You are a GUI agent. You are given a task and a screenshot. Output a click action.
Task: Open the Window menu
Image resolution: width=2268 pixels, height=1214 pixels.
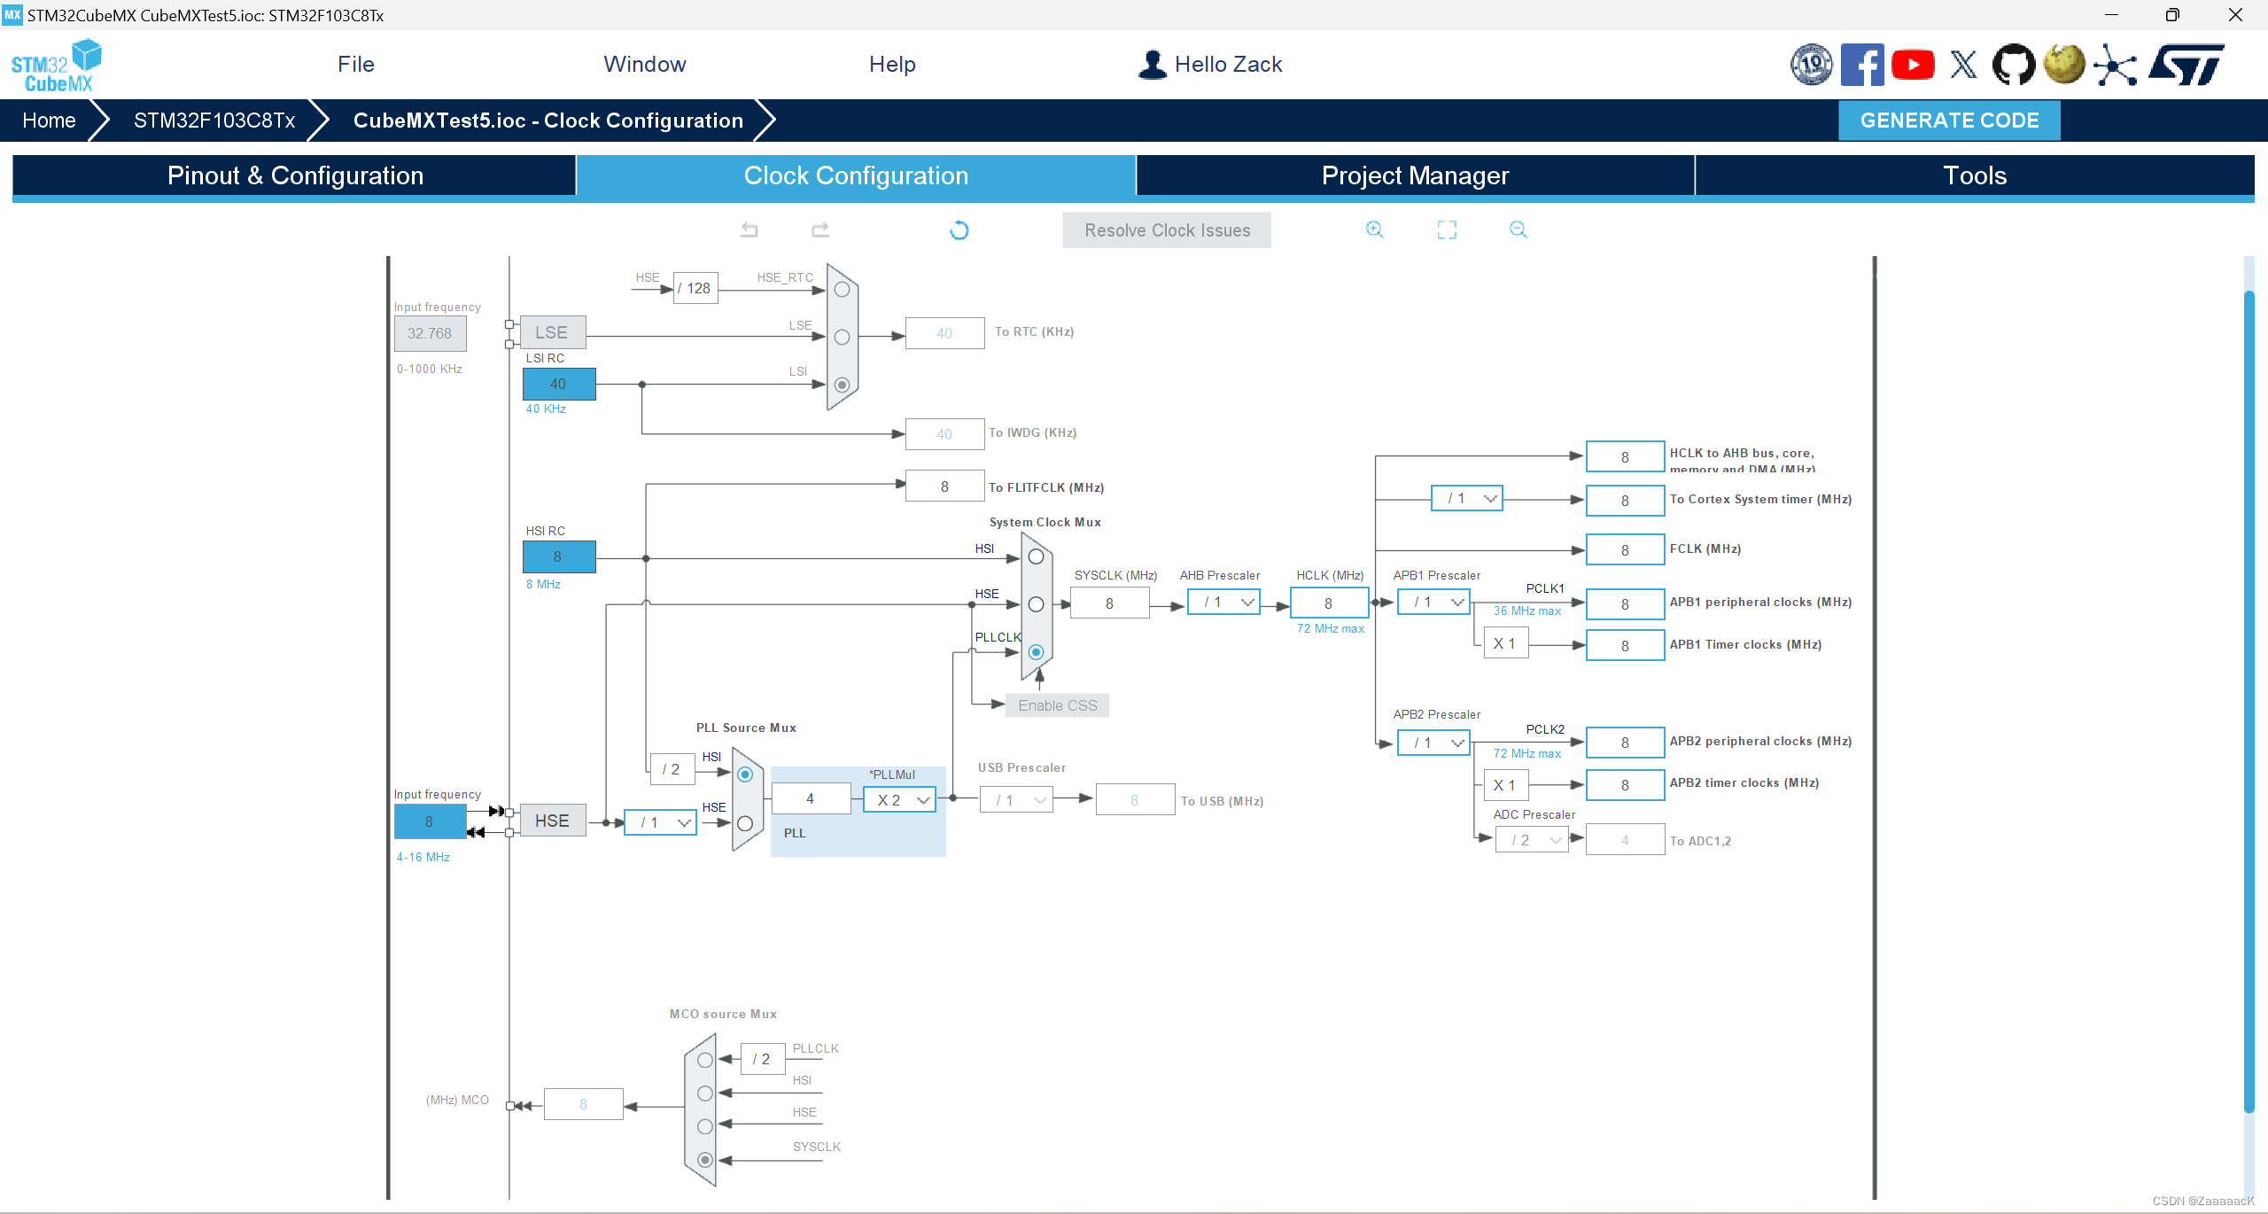tap(645, 65)
